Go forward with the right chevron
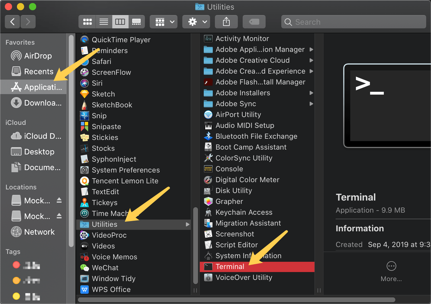The width and height of the screenshot is (431, 304). pyautogui.click(x=28, y=22)
